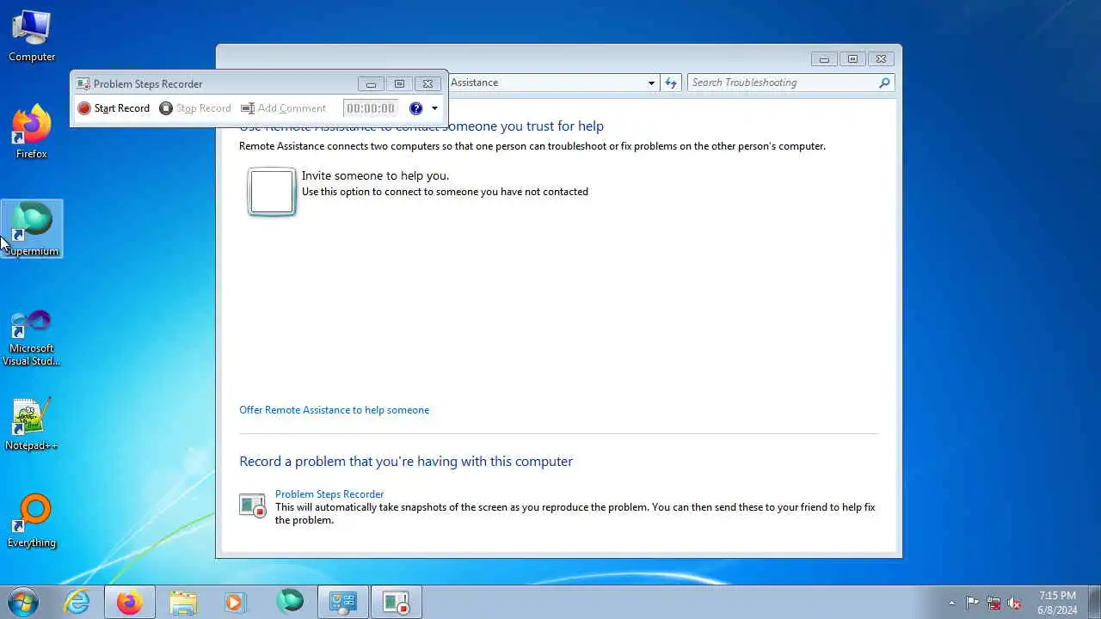The height and width of the screenshot is (619, 1101).
Task: Open Windows Explorer folder on taskbar
Action: point(183,602)
